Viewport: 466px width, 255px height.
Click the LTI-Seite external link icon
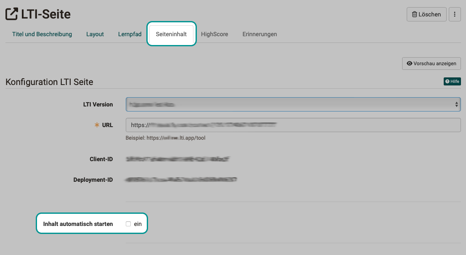pyautogui.click(x=12, y=14)
